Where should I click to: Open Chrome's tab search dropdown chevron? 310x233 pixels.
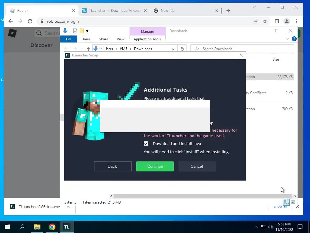coord(254,7)
